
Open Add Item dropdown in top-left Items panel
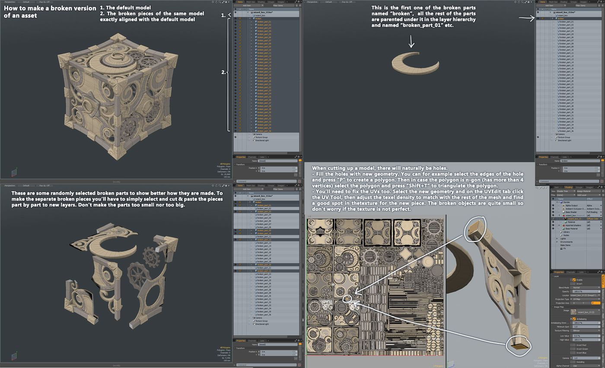tap(249, 6)
